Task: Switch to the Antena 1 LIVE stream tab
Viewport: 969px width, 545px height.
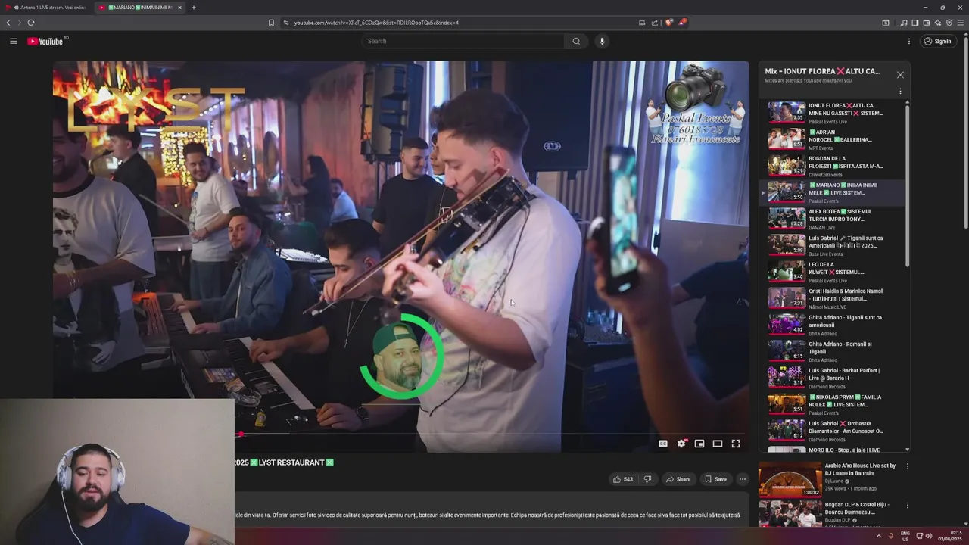Action: [47, 7]
